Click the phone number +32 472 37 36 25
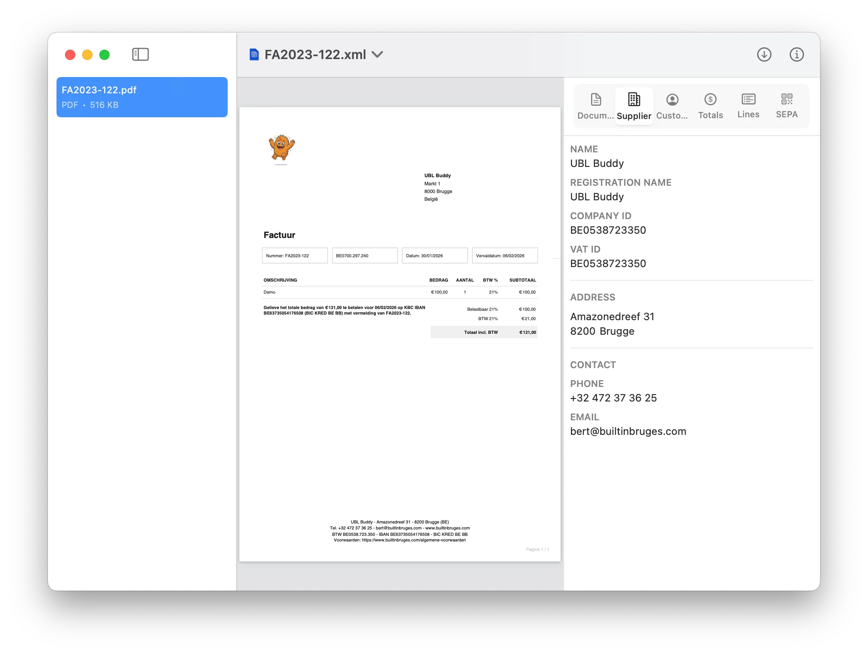The height and width of the screenshot is (654, 868). 613,398
